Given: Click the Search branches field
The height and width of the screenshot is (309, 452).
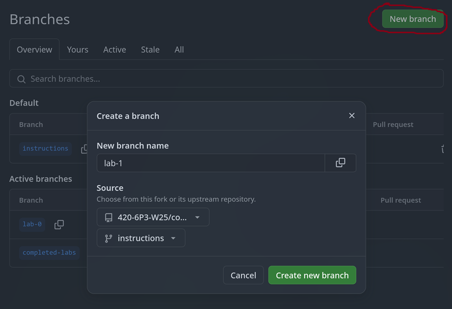Looking at the screenshot, I should (226, 79).
